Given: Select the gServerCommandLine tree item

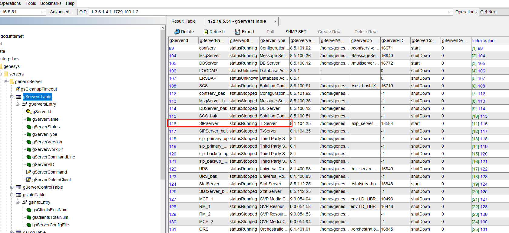Looking at the screenshot, I should click(x=54, y=157).
